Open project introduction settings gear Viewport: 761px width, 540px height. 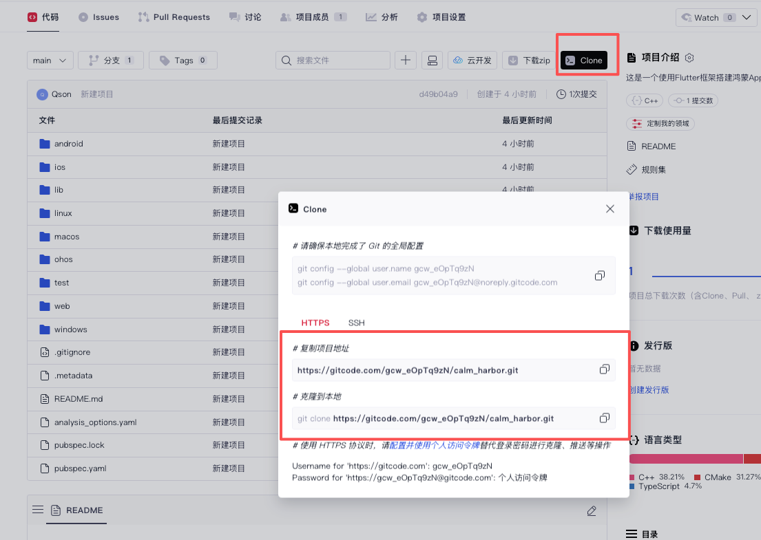[690, 58]
